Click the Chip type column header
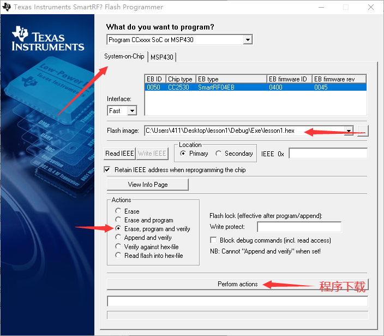 click(x=181, y=79)
